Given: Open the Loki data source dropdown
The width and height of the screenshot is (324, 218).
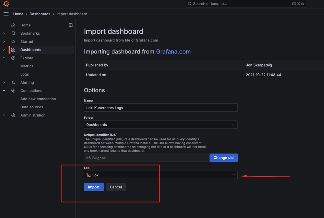Looking at the screenshot, I should pyautogui.click(x=161, y=175).
